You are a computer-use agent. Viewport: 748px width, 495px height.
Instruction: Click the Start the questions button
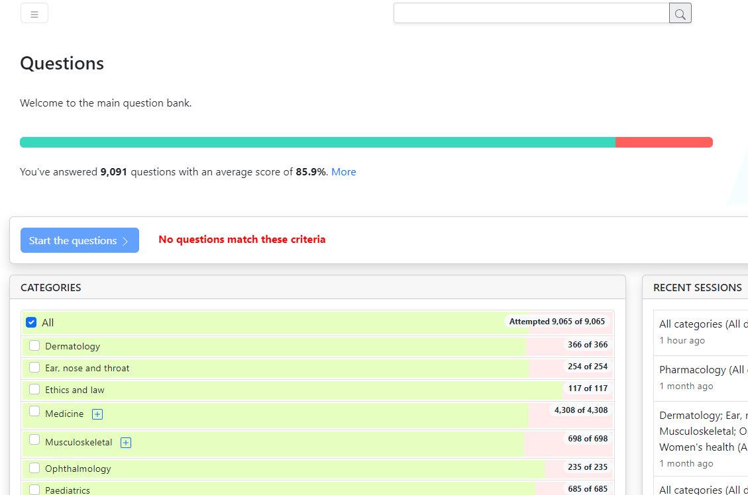pyautogui.click(x=80, y=240)
